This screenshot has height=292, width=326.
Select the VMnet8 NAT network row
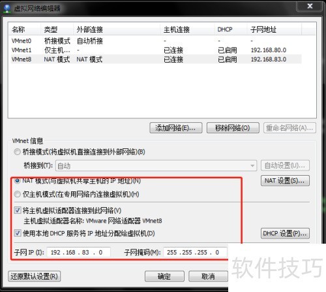pos(156,59)
